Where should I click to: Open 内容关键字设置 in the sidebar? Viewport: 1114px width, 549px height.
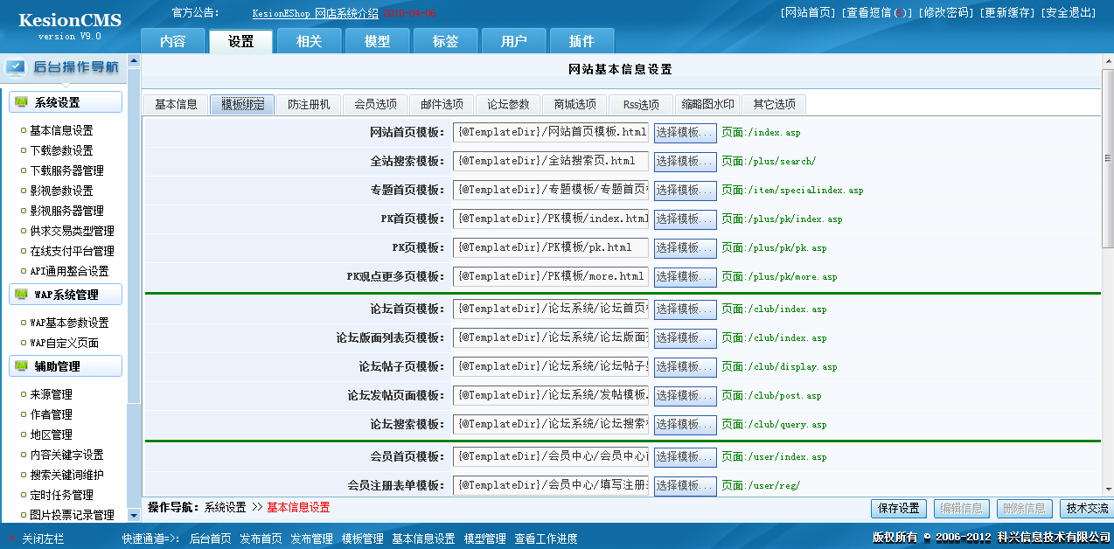pyautogui.click(x=66, y=455)
